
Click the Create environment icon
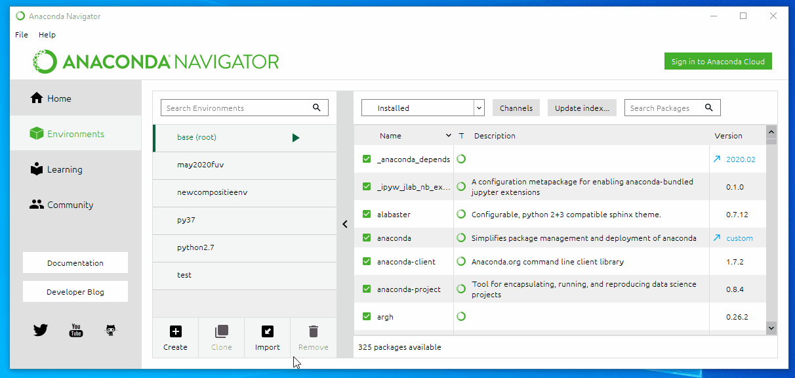coord(175,331)
